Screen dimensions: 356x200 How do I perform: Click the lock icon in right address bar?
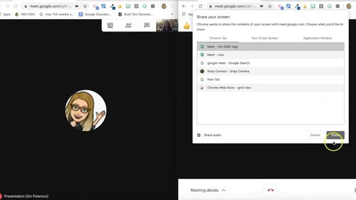(210, 6)
